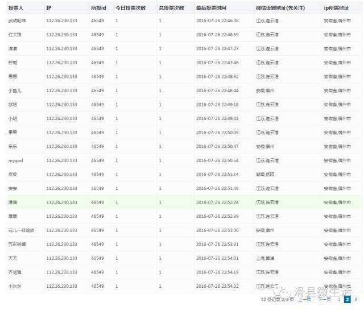Click the 微信设置地址(先关注) column header
Screen dimensions: 364x310
[280, 8]
